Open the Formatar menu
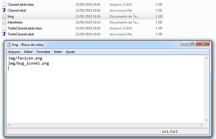The width and height of the screenshot is (216, 139). 43,52
